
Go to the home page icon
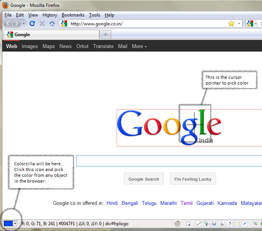coord(52,23)
